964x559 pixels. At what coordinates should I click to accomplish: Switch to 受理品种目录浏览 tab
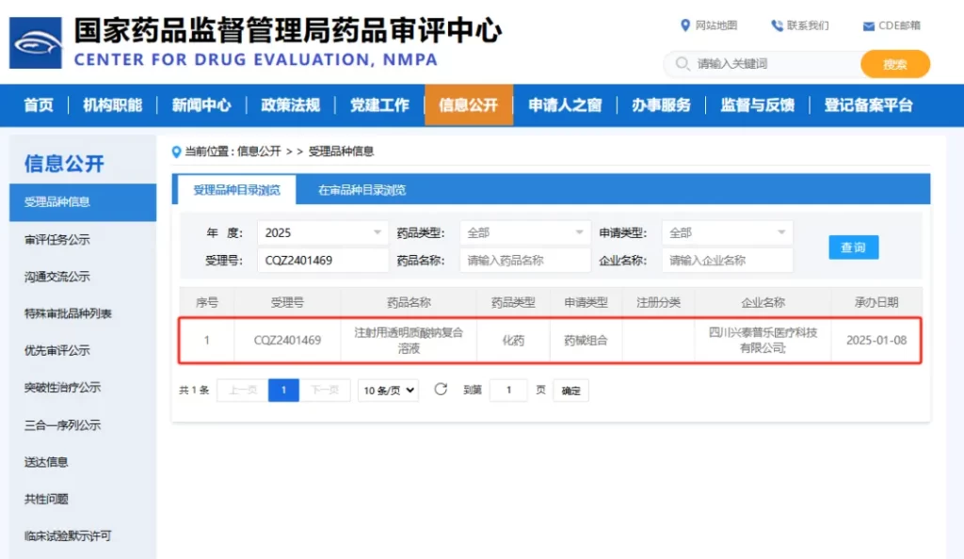pos(236,190)
